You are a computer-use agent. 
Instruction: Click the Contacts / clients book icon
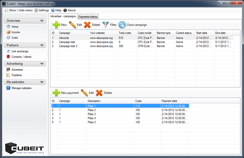click(x=8, y=57)
